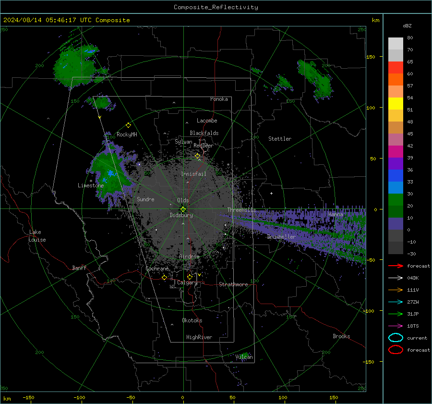Click the Innisfail town label

[193, 174]
